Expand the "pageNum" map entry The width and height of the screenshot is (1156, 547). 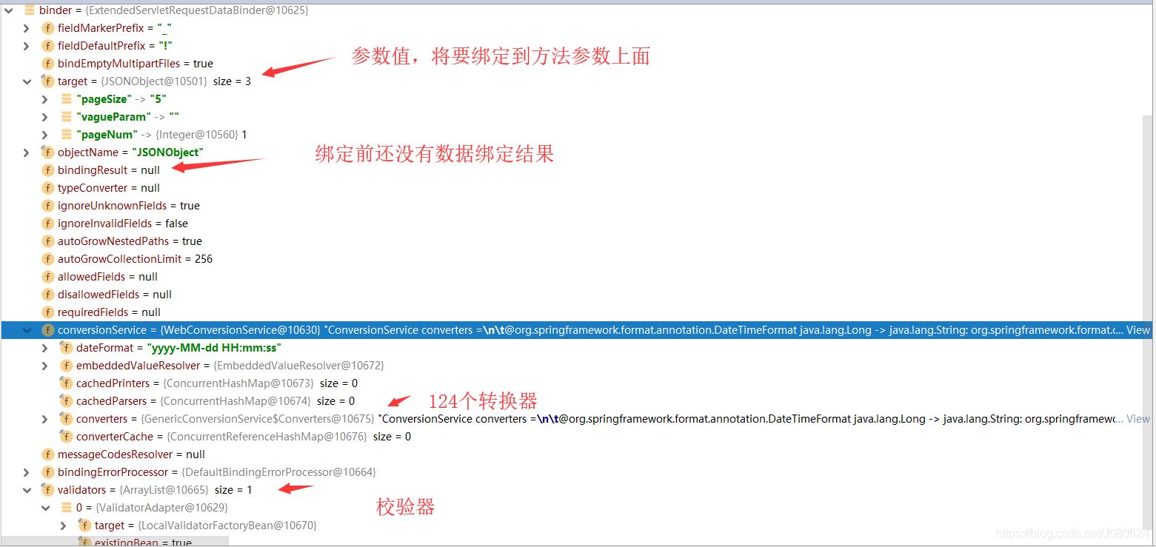45,135
